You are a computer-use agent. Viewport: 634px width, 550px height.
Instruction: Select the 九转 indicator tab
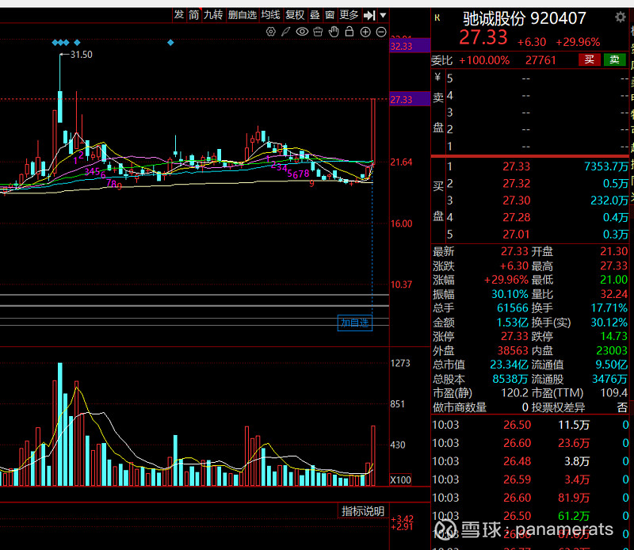(213, 14)
